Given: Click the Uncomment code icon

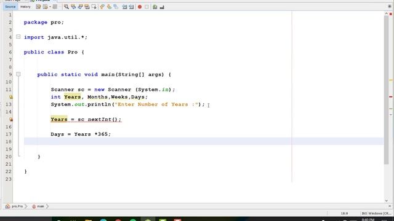Looking at the screenshot, I should click(x=162, y=7).
